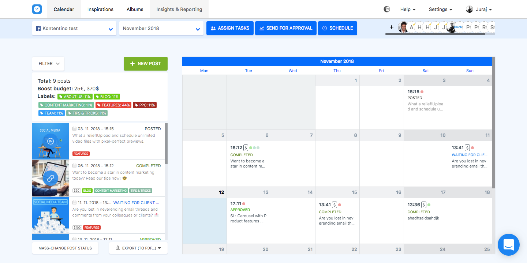Click the dollar boost icon on Nov 15 post
The width and height of the screenshot is (527, 263).
tap(334, 205)
